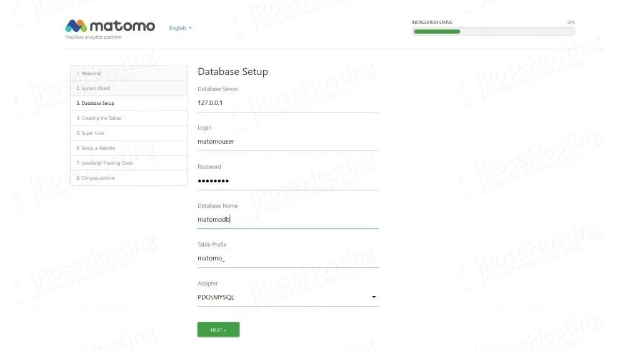
Task: Open the English language dropdown
Action: point(181,28)
